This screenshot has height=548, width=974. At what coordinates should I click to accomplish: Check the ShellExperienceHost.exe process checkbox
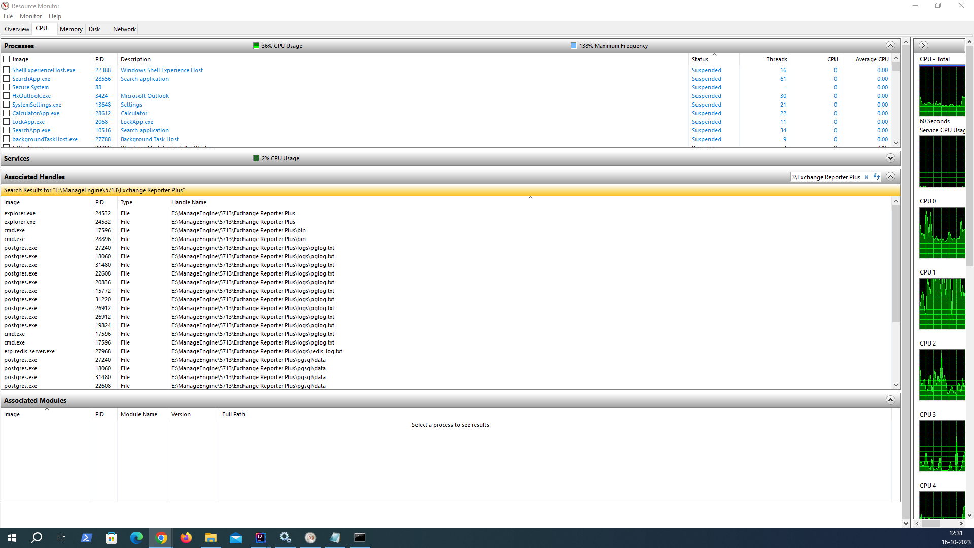(x=7, y=70)
